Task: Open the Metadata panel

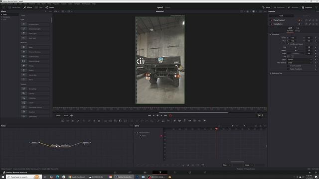Action: (293, 7)
